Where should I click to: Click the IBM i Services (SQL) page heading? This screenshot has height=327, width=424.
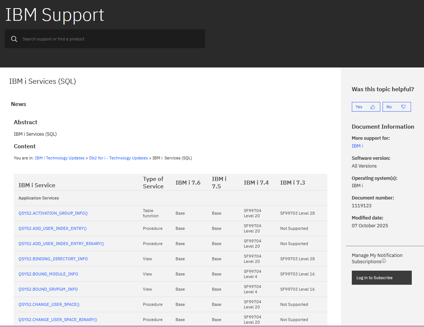click(x=43, y=81)
